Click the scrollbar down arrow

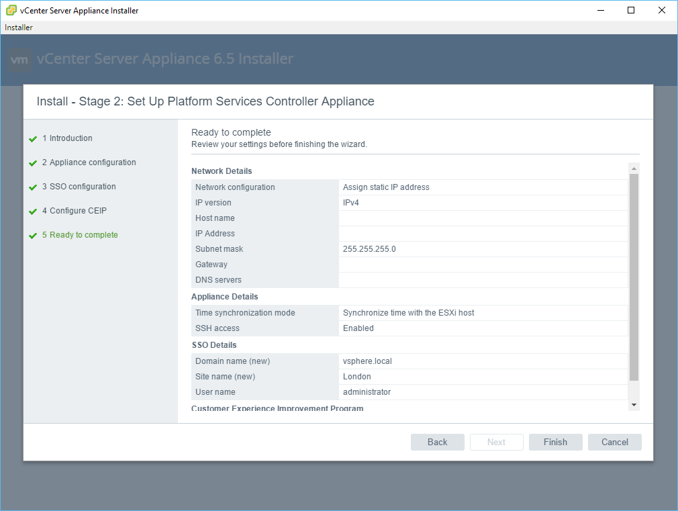634,405
